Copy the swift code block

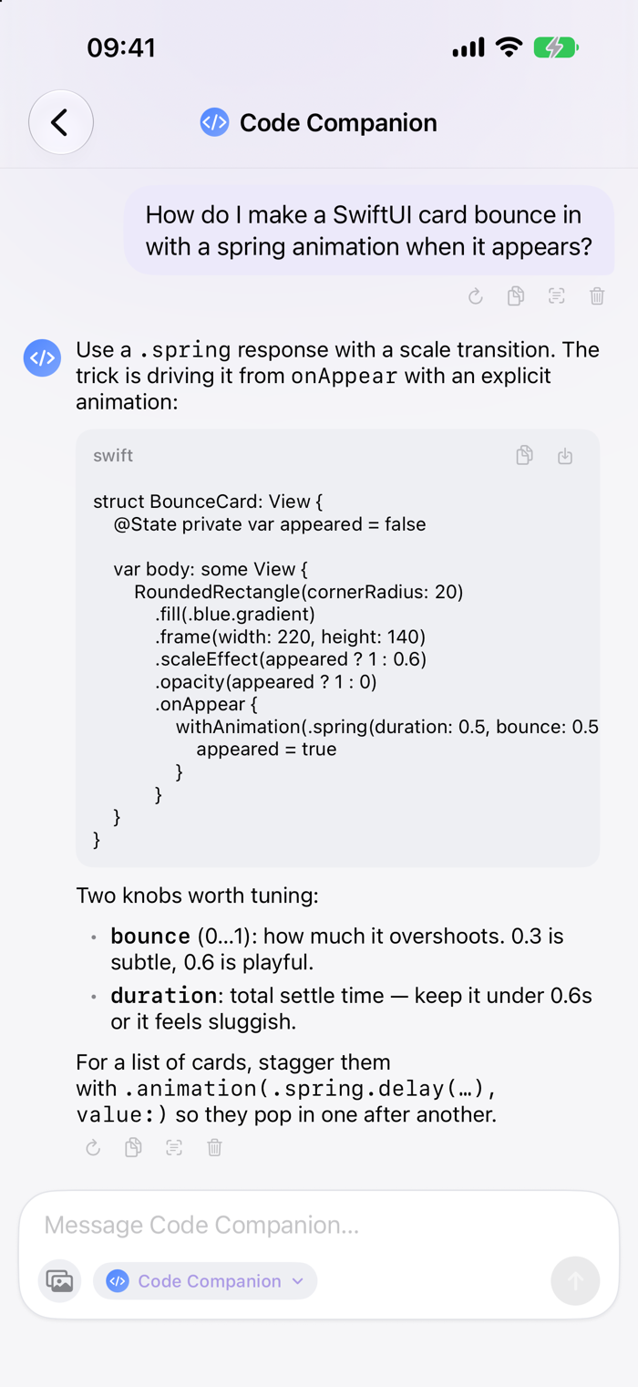[524, 455]
